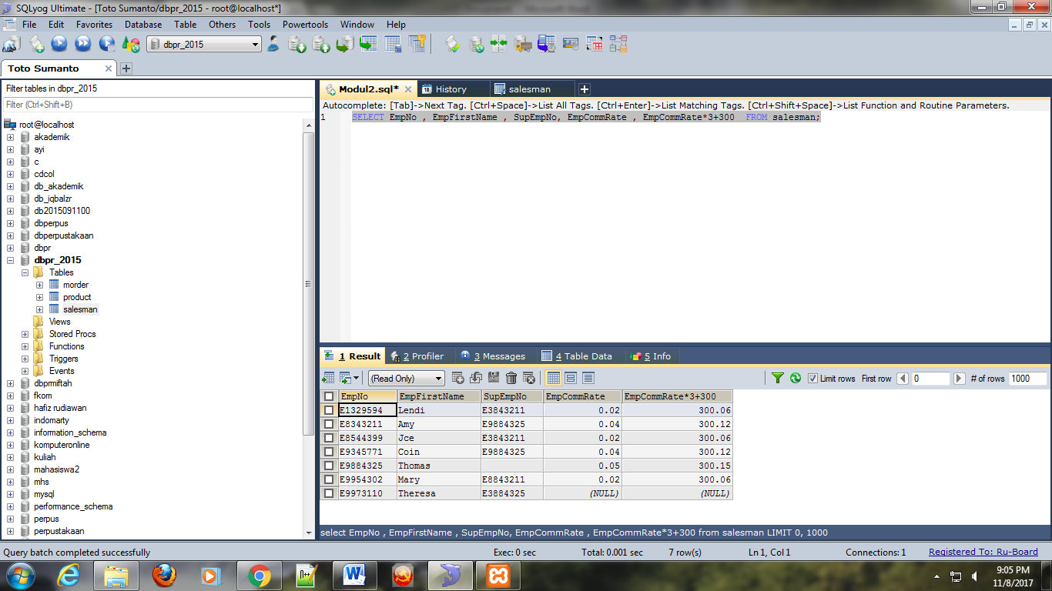Open a new query editor

click(x=36, y=44)
